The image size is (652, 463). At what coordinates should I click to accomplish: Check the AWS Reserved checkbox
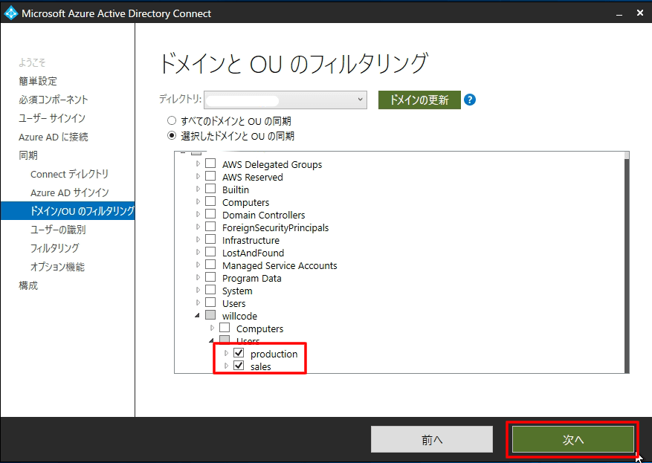tap(210, 176)
